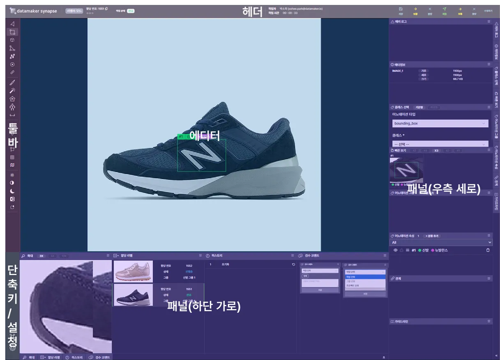Viewport: 500px width, 360px height.
Task: Click the 수정하기 button in header
Action: point(488,11)
